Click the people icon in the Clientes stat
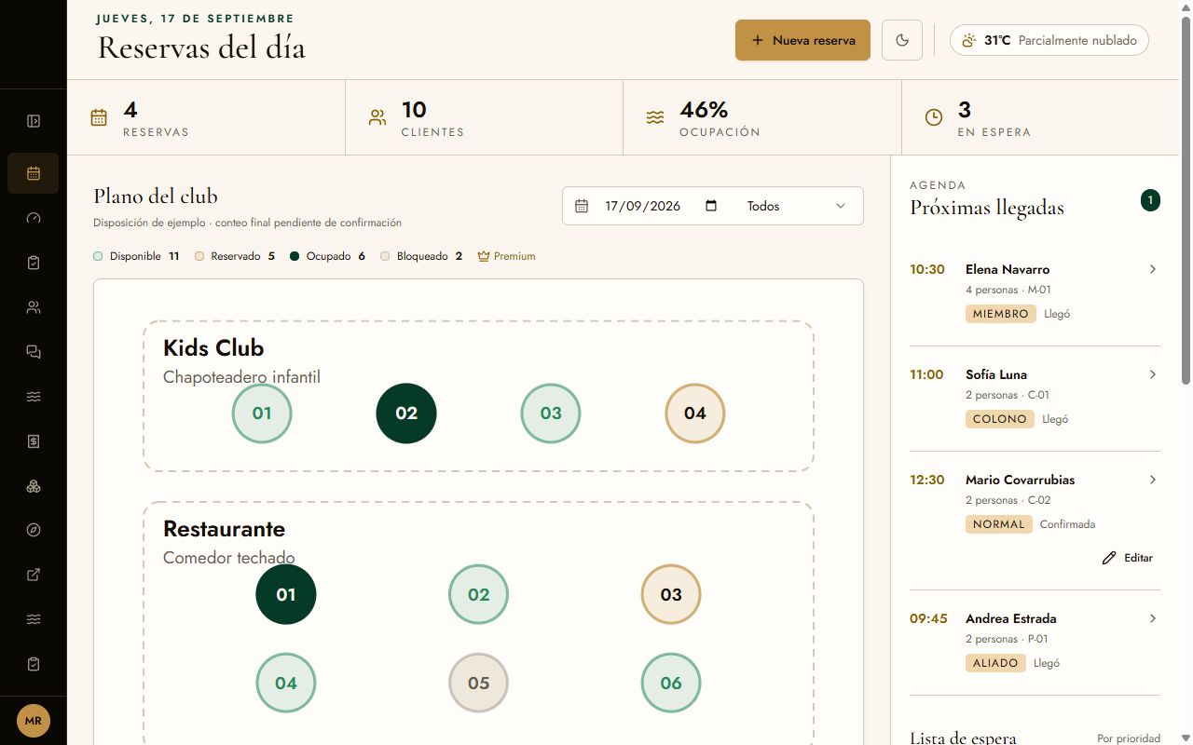1193x745 pixels. (377, 117)
